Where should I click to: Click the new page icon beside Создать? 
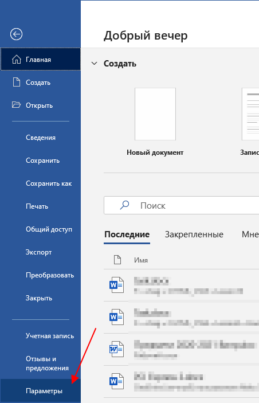pyautogui.click(x=17, y=82)
